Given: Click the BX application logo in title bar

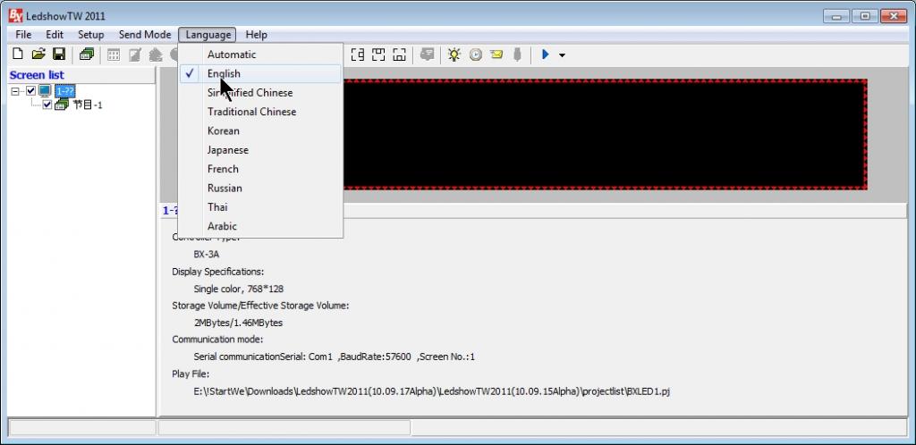Looking at the screenshot, I should coord(16,16).
